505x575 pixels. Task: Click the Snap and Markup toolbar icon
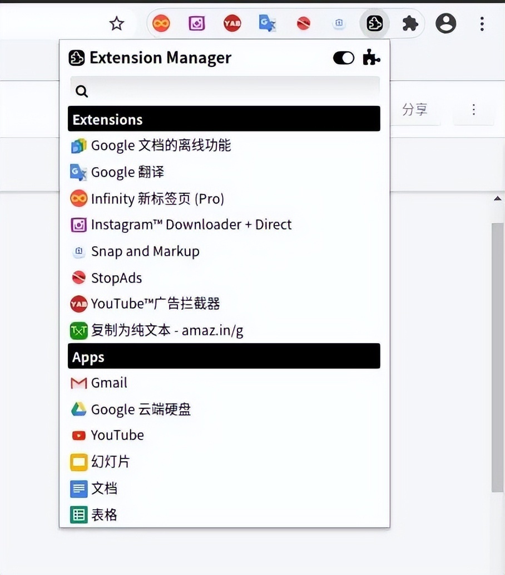[x=339, y=23]
